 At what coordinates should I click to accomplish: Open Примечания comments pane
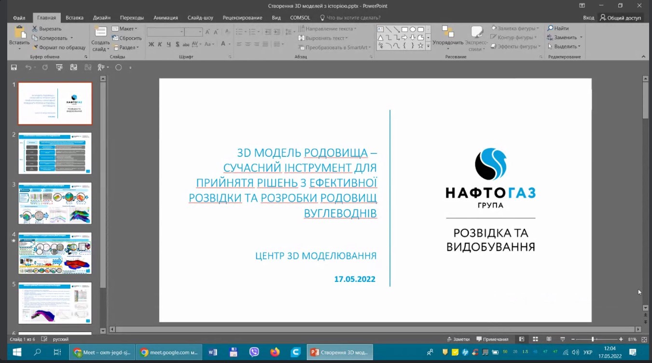click(492, 339)
